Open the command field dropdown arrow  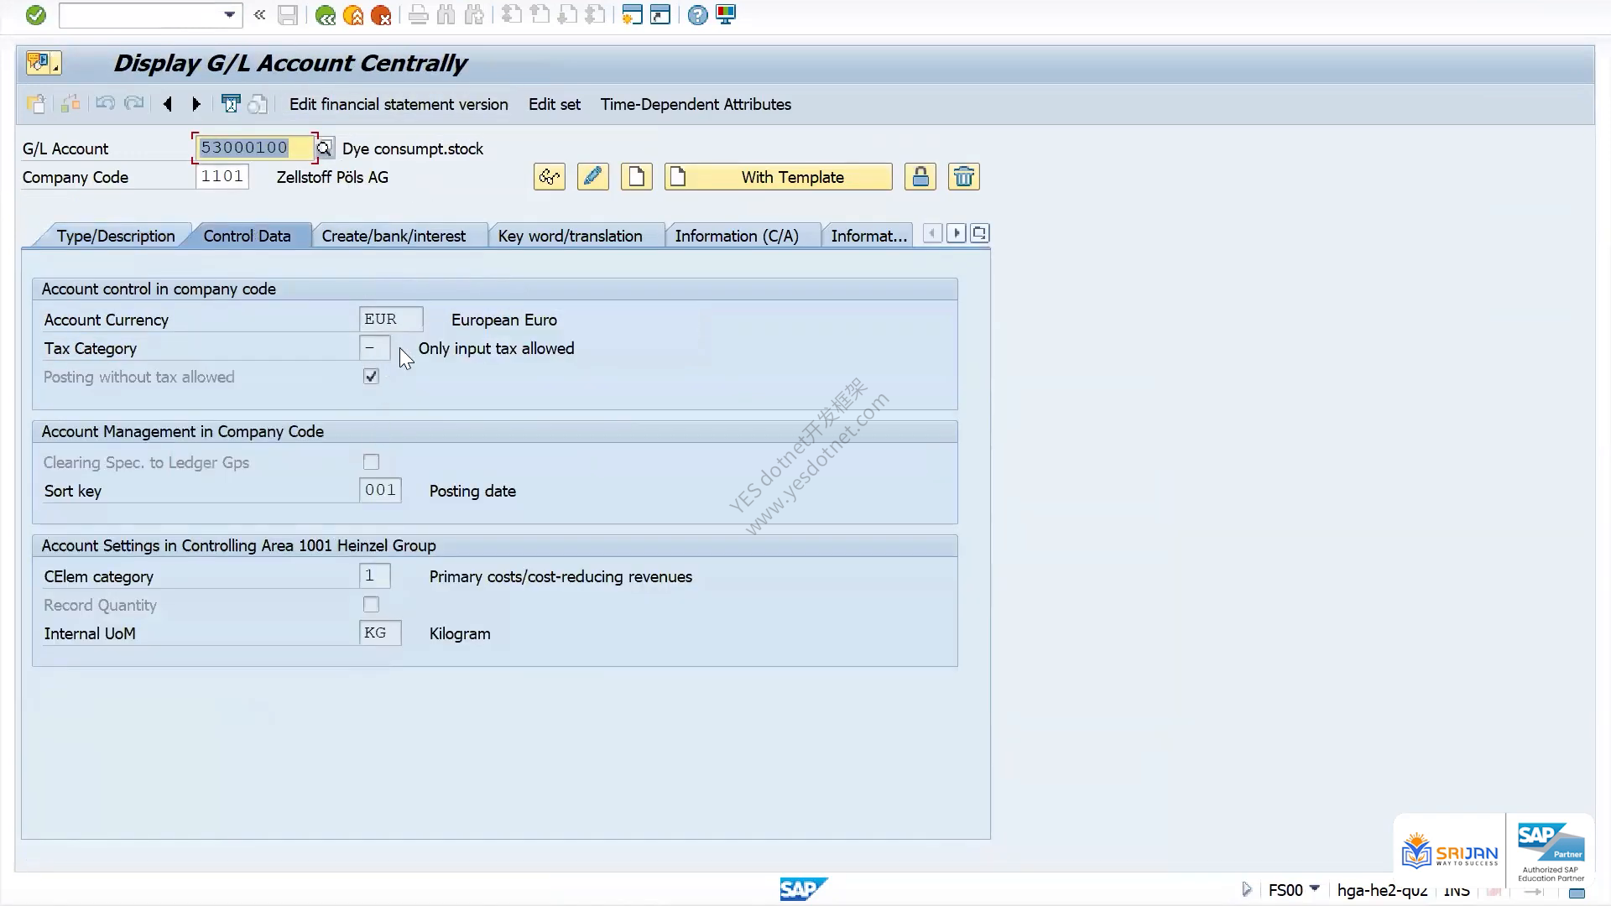229,15
